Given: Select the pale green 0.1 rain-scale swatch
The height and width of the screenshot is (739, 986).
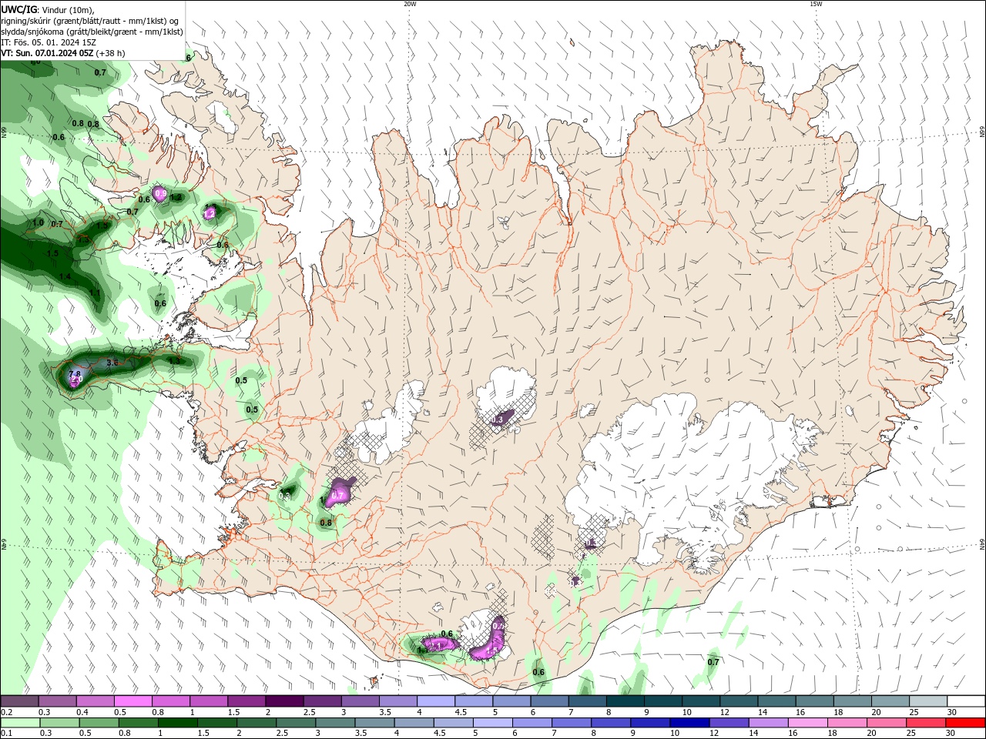Looking at the screenshot, I should 20,722.
